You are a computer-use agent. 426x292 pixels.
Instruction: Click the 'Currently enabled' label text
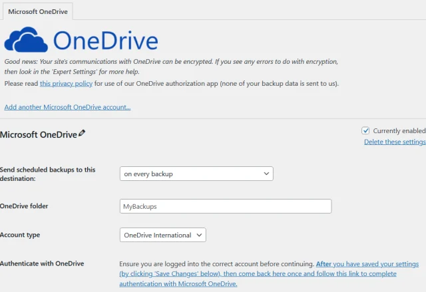[399, 131]
